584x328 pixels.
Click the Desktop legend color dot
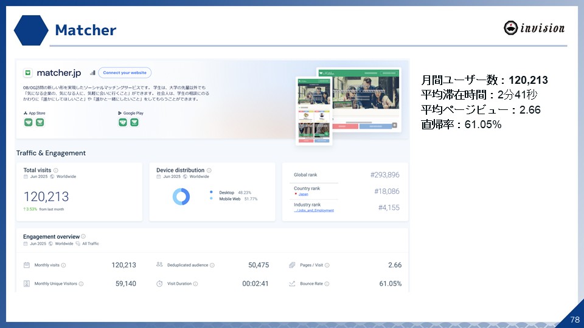pos(211,193)
